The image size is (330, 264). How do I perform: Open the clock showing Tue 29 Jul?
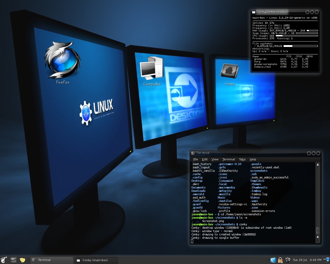pos(307,260)
